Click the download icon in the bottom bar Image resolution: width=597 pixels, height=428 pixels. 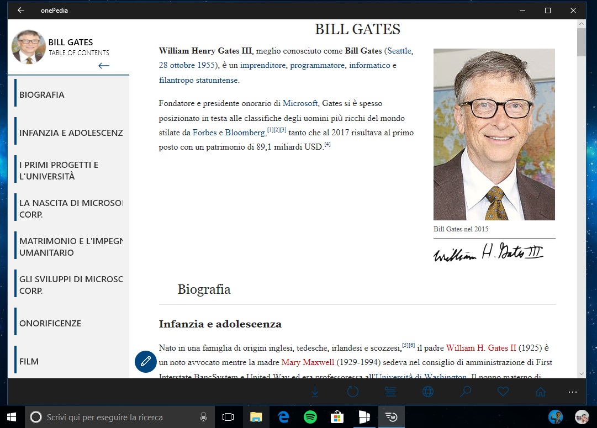click(315, 392)
